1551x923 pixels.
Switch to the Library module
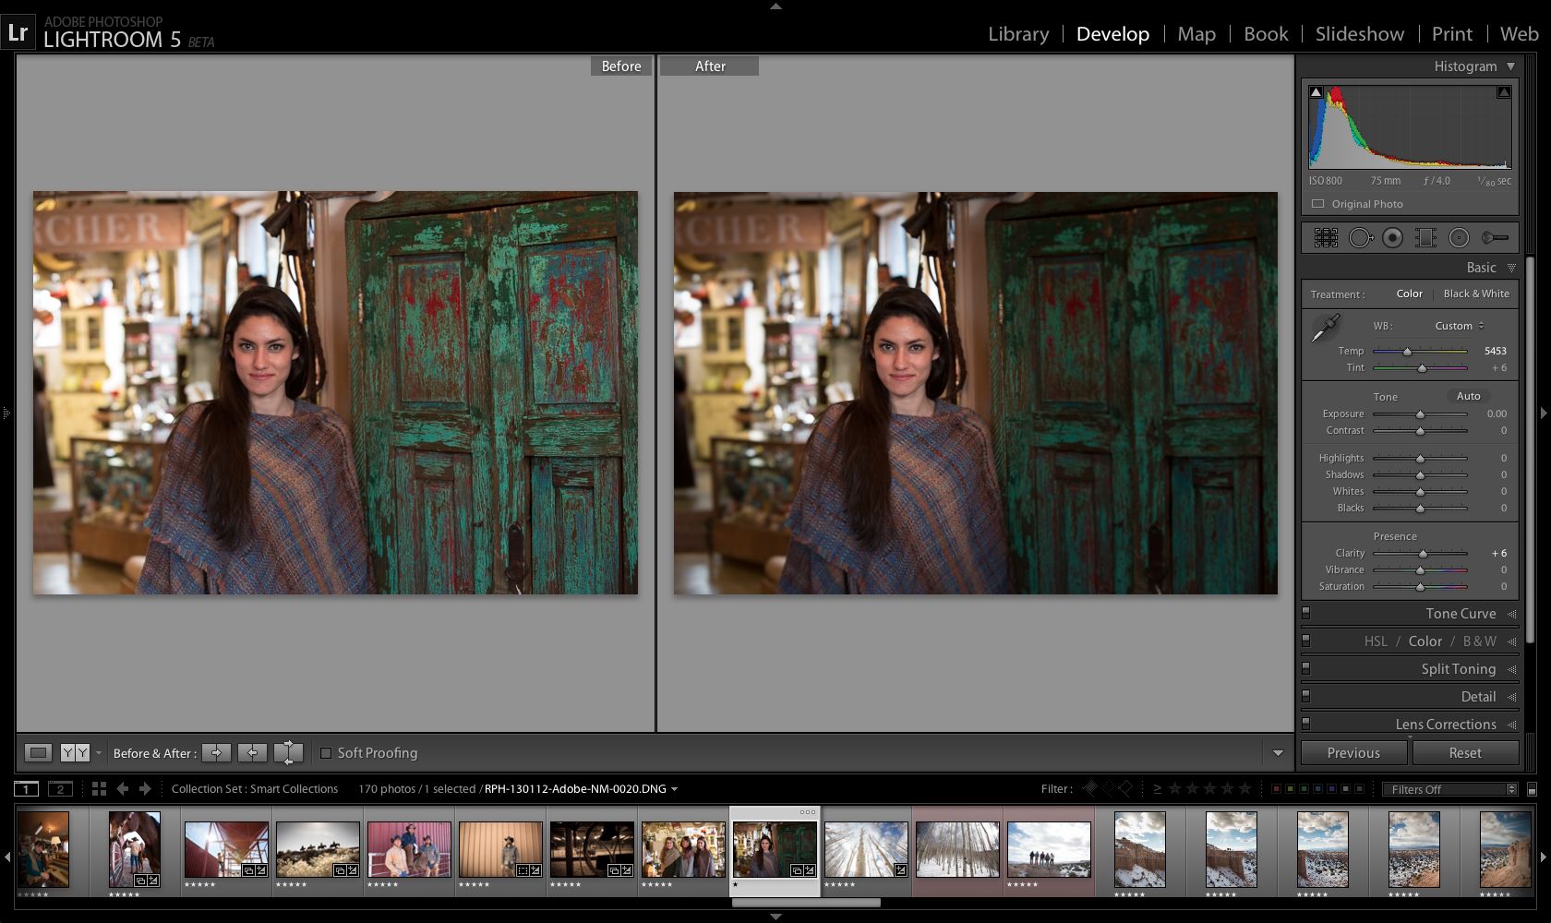click(x=1018, y=34)
